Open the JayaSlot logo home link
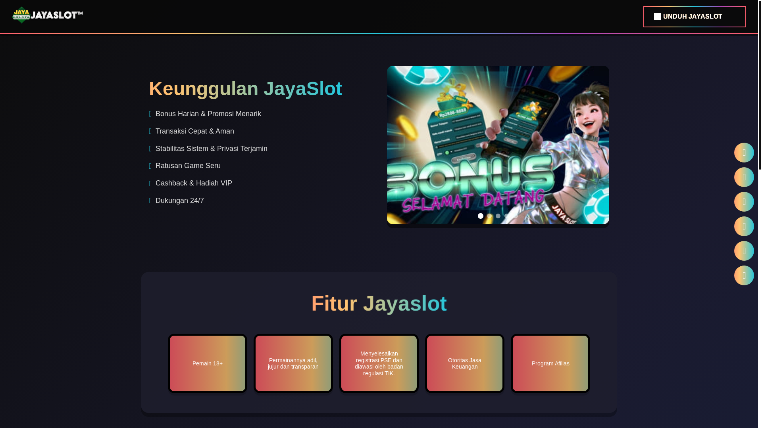This screenshot has width=762, height=428. [x=47, y=15]
